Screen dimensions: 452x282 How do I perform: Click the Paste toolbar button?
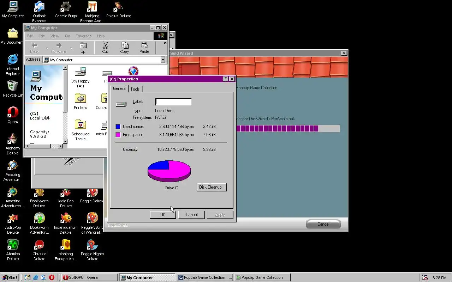pyautogui.click(x=144, y=48)
